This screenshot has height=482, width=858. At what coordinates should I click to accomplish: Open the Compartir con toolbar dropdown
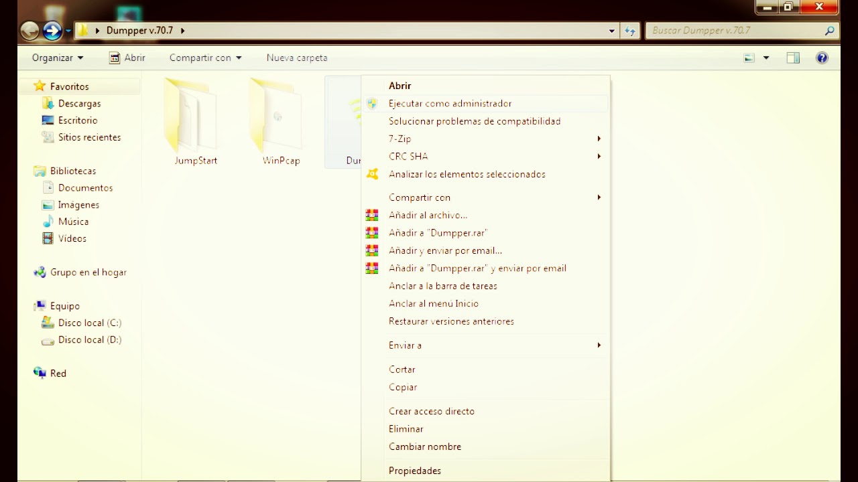tap(205, 58)
